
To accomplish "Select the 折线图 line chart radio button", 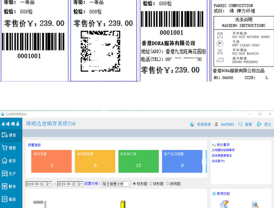I will click(x=168, y=184).
